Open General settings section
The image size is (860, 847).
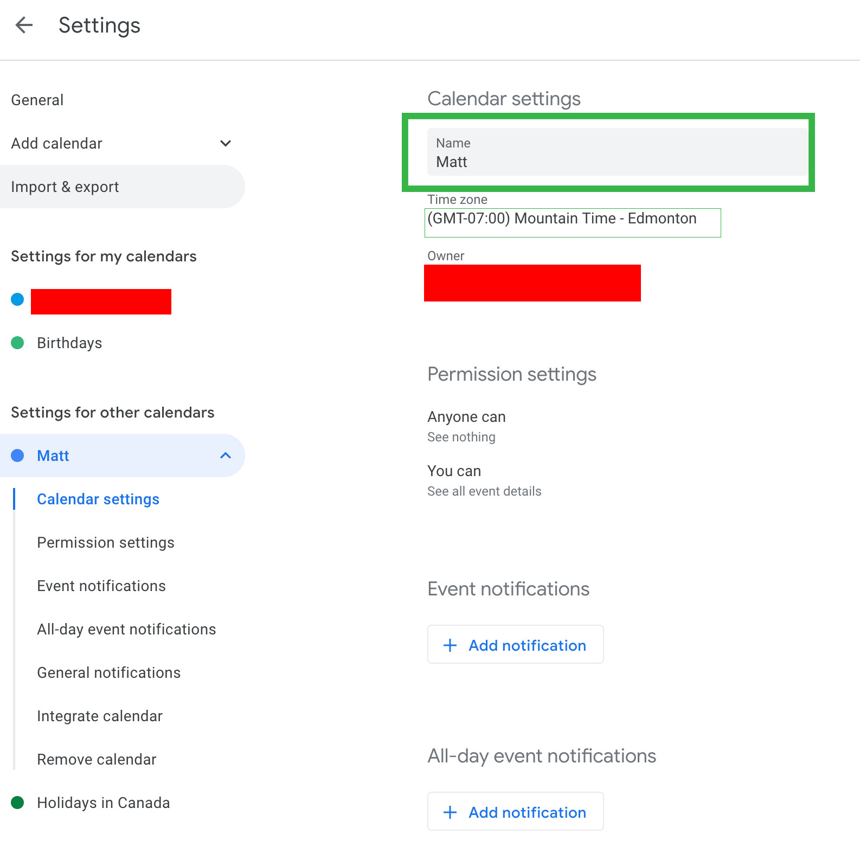pos(37,100)
